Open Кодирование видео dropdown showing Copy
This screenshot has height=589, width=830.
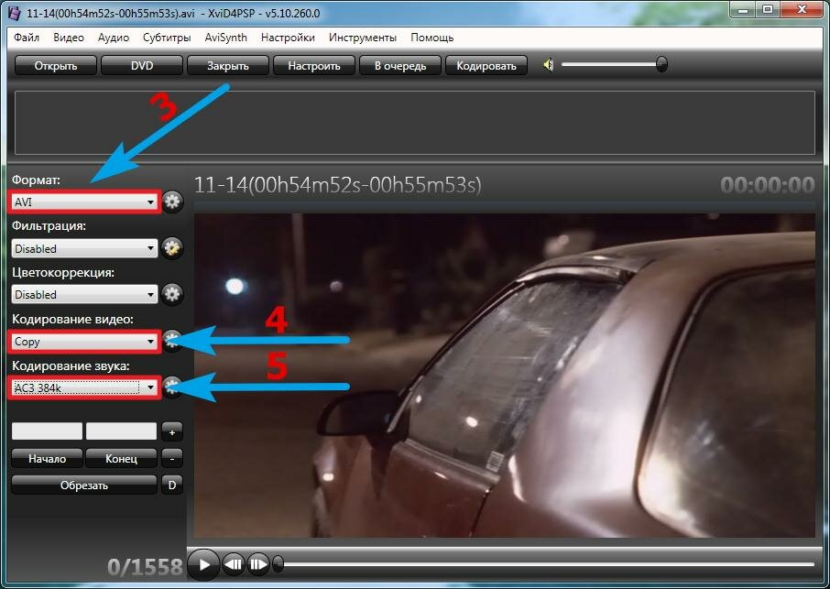pos(85,342)
